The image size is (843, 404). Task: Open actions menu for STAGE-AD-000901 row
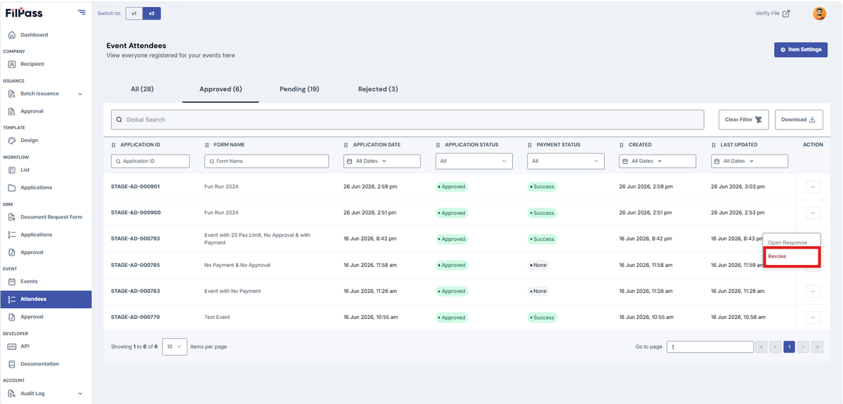point(813,187)
